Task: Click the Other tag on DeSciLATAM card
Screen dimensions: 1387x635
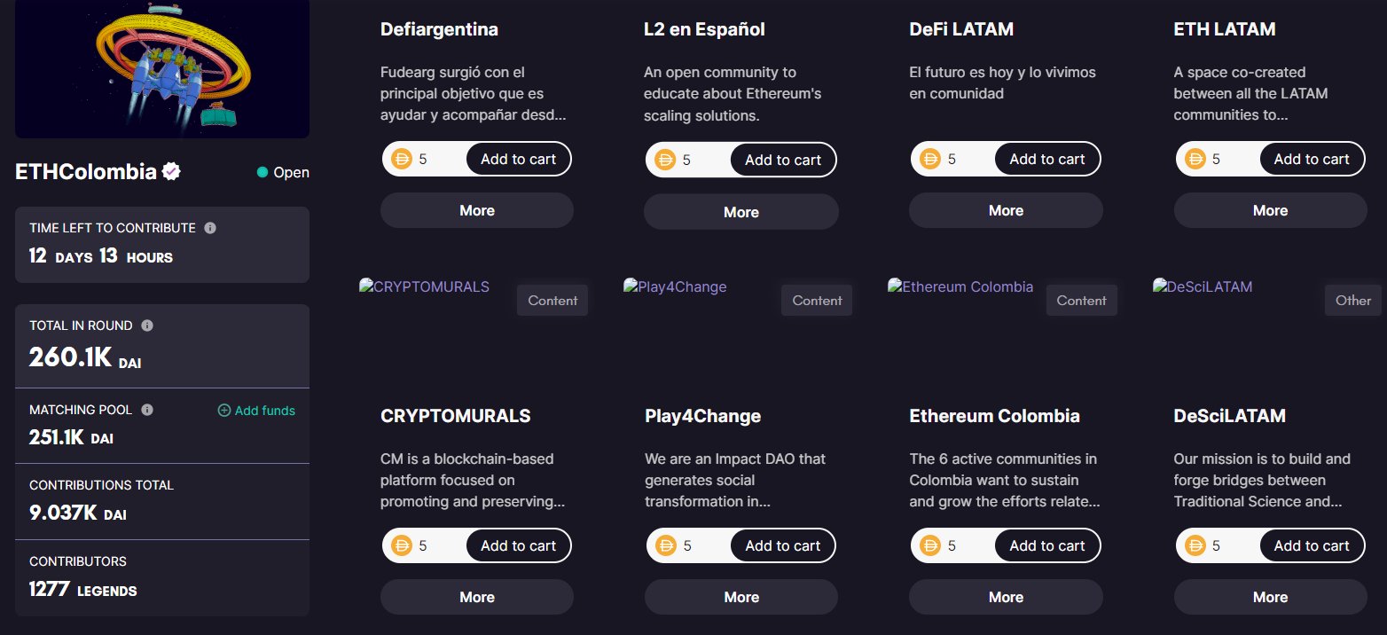Action: pos(1353,301)
